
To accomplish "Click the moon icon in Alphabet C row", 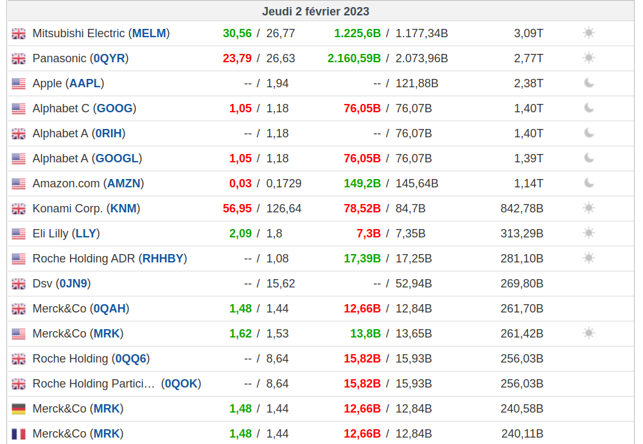I will tap(589, 108).
